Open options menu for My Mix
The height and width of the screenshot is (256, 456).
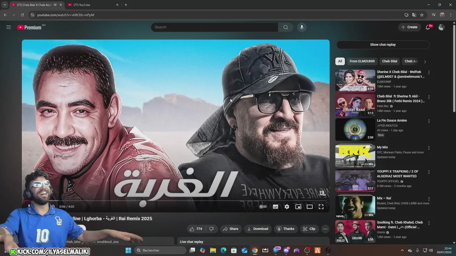tap(429, 148)
